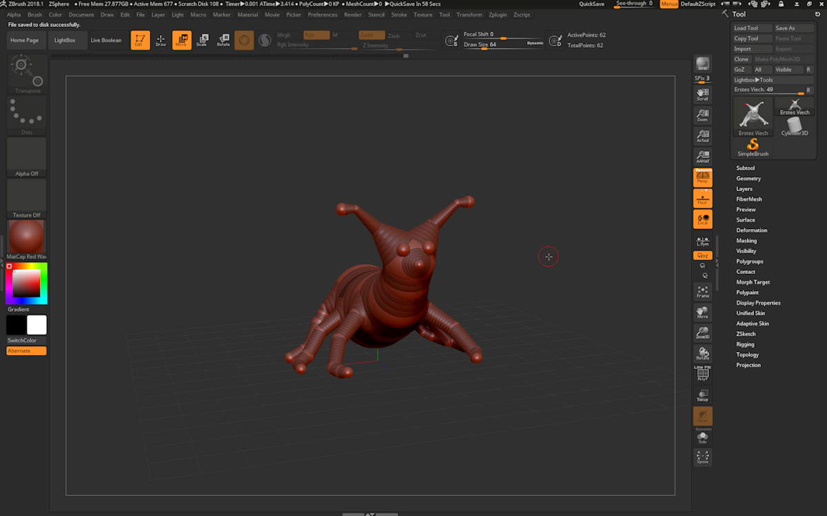Disable Local transformations toggle
The height and width of the screenshot is (516, 827).
point(702,219)
